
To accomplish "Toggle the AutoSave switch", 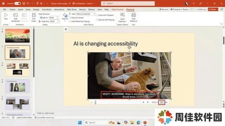I will coord(18,3).
